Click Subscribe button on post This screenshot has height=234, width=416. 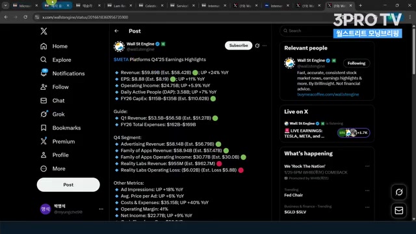pos(239,45)
